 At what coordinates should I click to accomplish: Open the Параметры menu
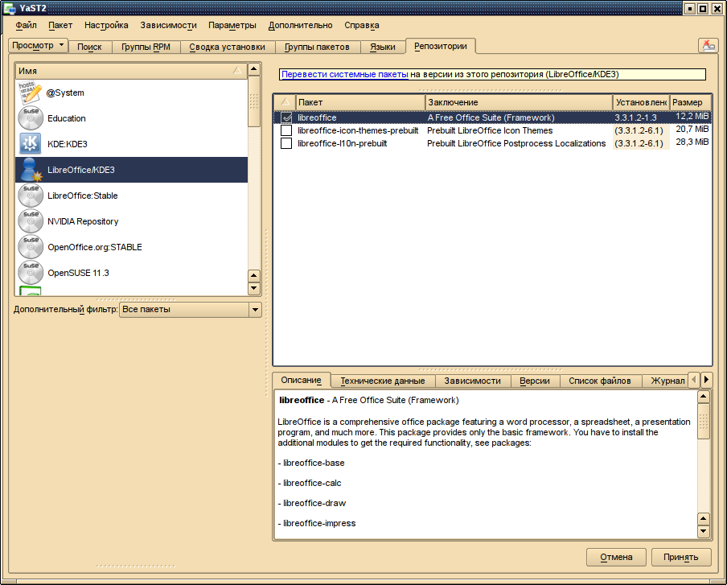click(x=232, y=25)
